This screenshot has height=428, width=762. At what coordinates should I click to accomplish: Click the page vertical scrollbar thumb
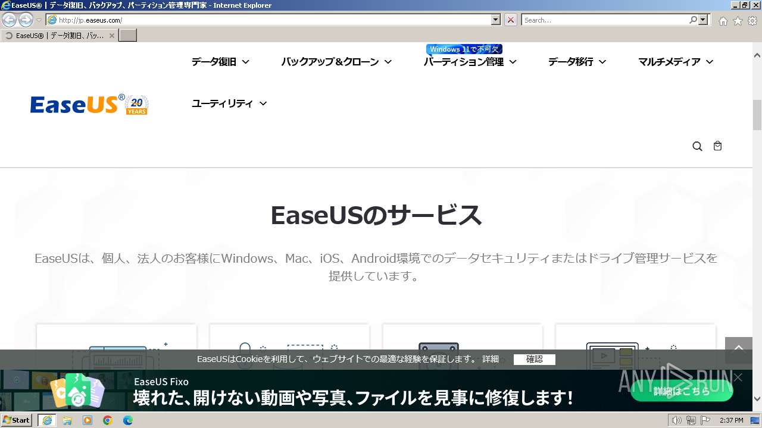(757, 115)
